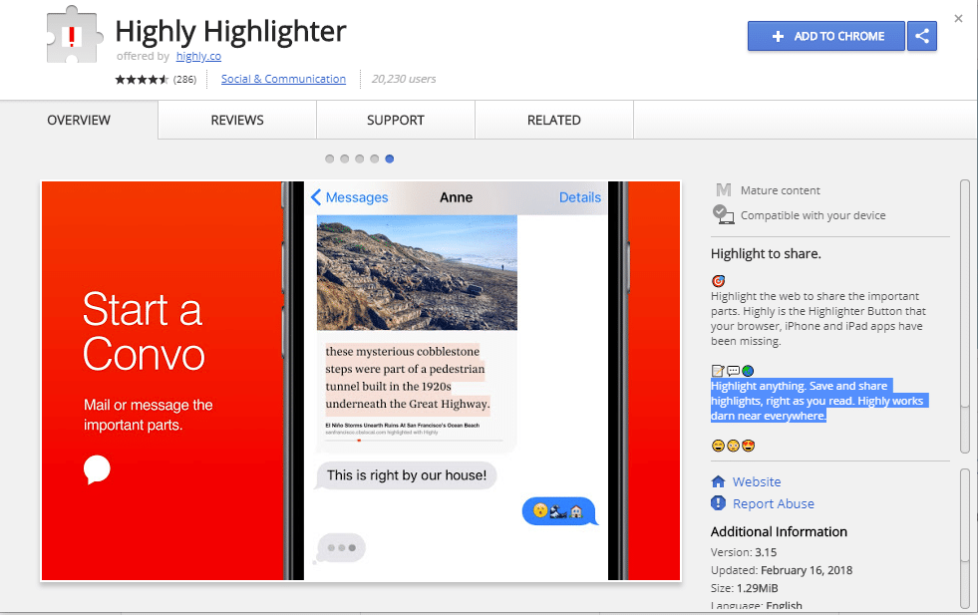The height and width of the screenshot is (615, 978).
Task: Open the highly.co developer link
Action: [x=198, y=56]
